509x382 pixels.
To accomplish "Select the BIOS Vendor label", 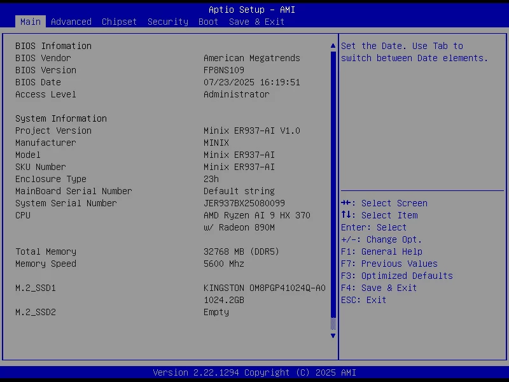I will coord(43,58).
